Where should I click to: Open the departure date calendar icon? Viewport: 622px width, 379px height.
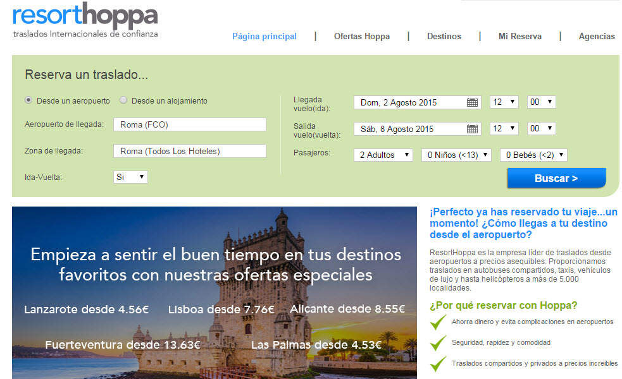point(472,129)
